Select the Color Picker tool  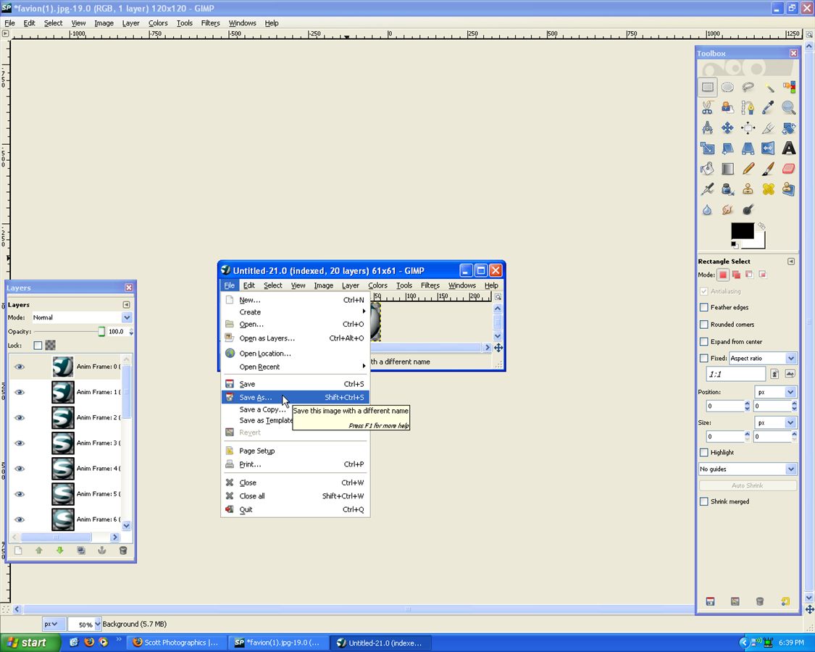coord(768,108)
